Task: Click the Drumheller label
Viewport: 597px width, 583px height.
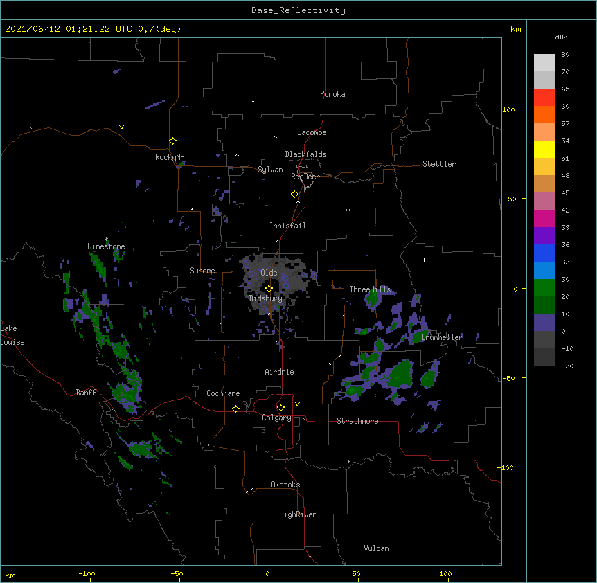Action: pyautogui.click(x=442, y=337)
